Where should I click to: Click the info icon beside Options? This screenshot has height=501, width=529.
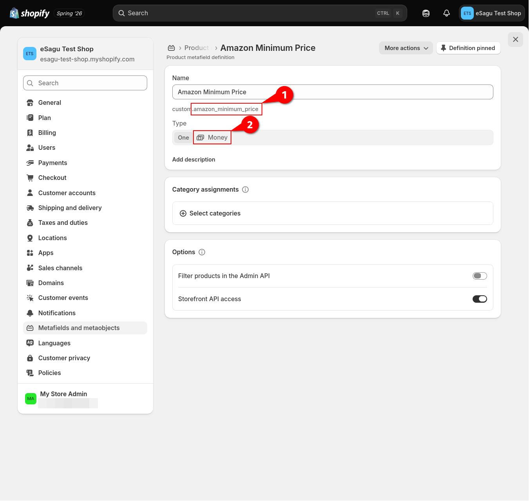202,252
